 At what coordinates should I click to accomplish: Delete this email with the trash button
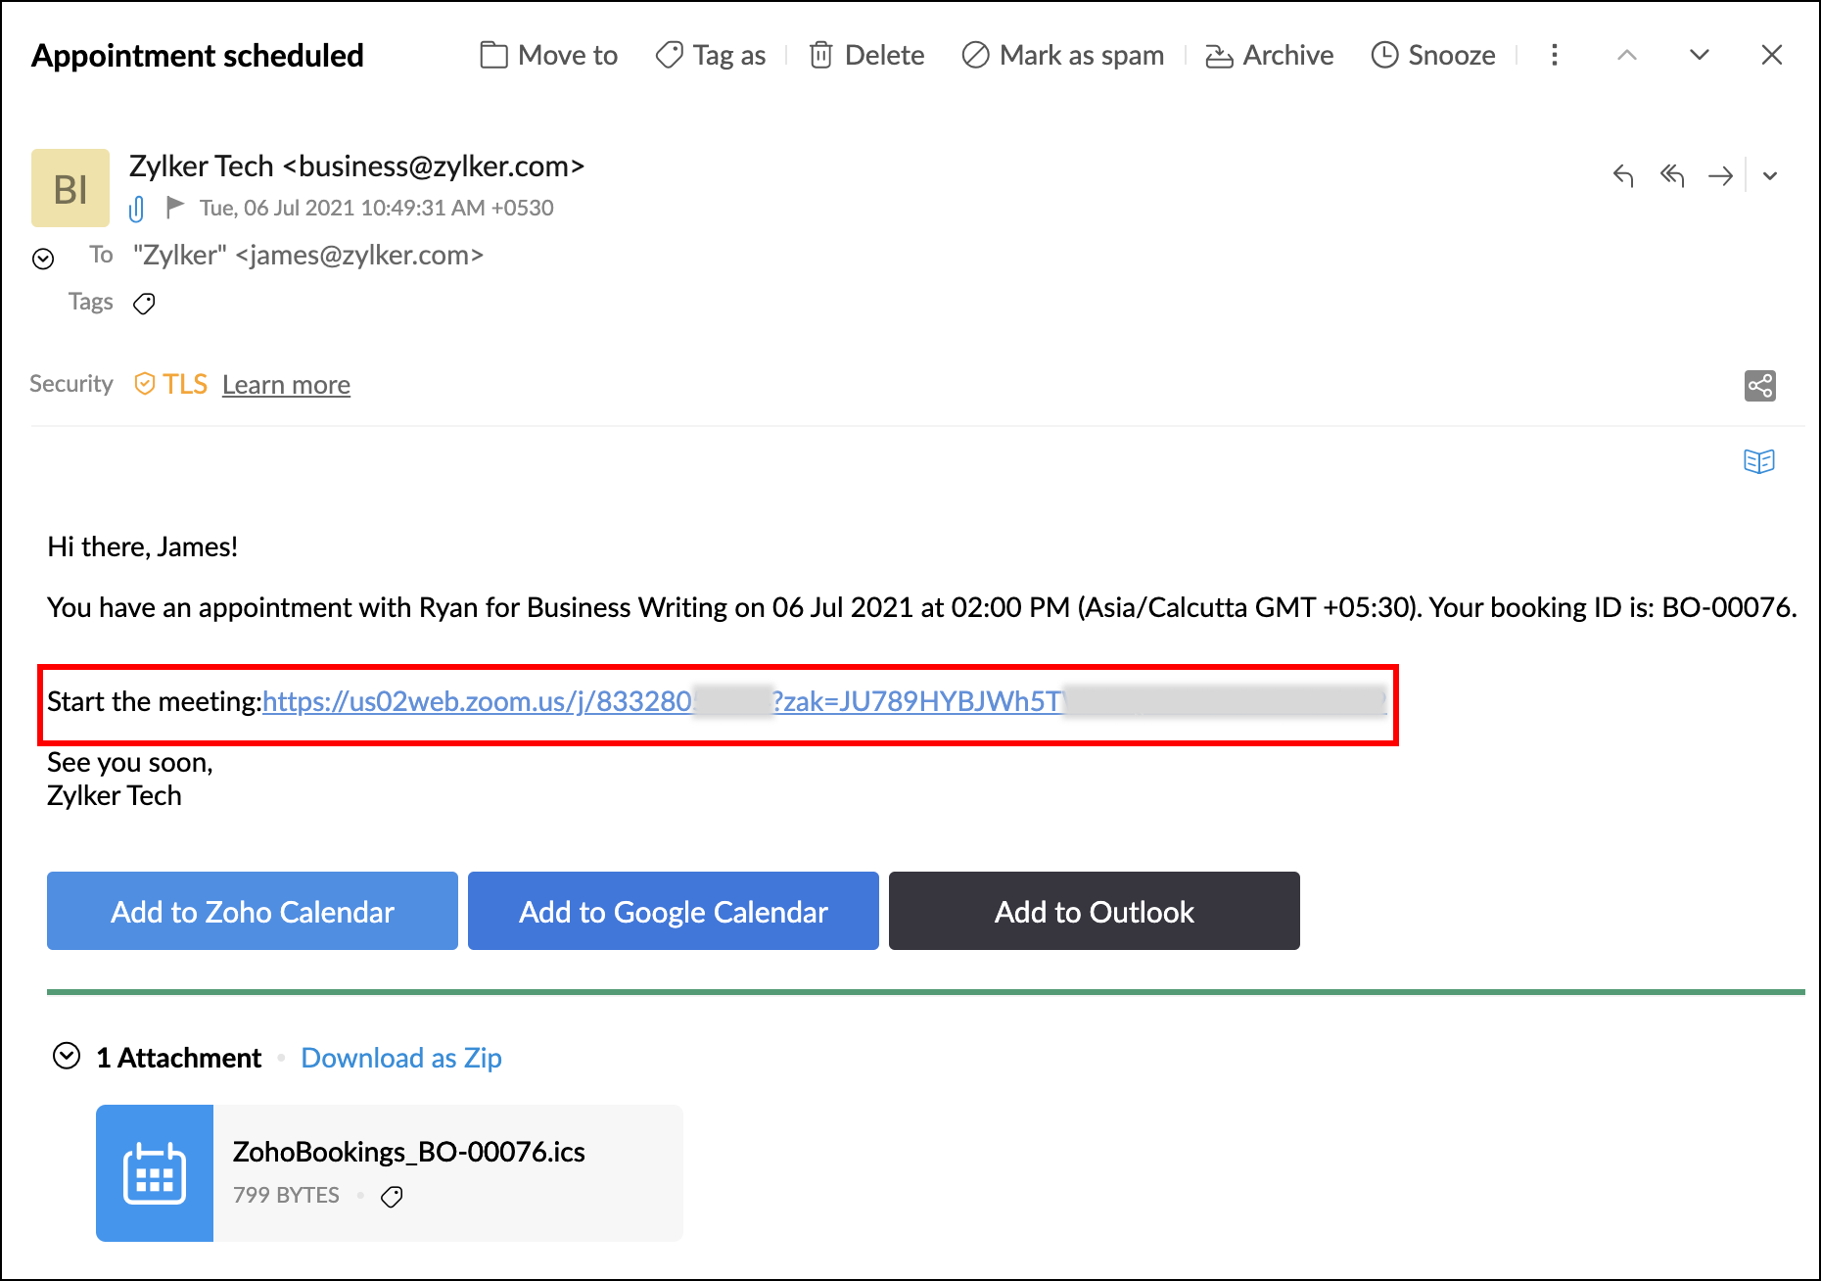(866, 55)
